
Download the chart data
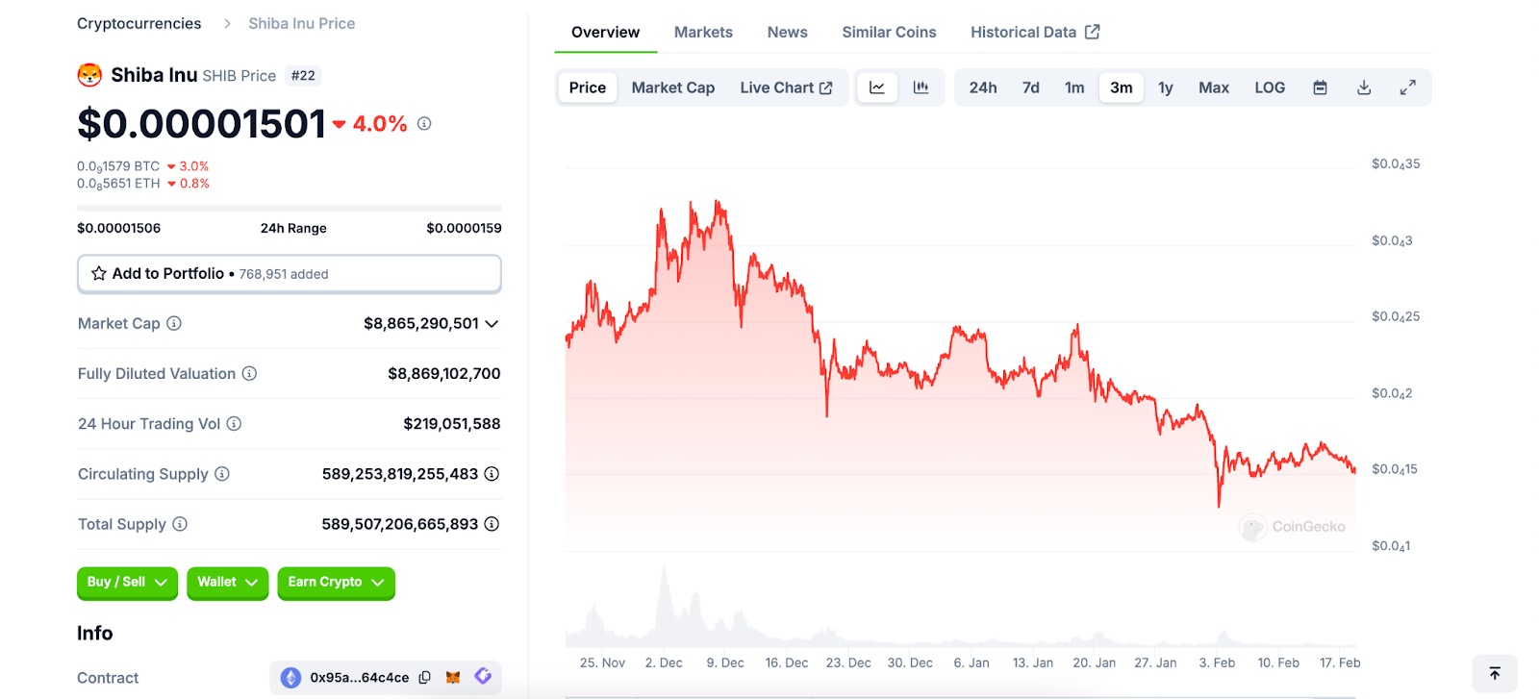tap(1364, 87)
